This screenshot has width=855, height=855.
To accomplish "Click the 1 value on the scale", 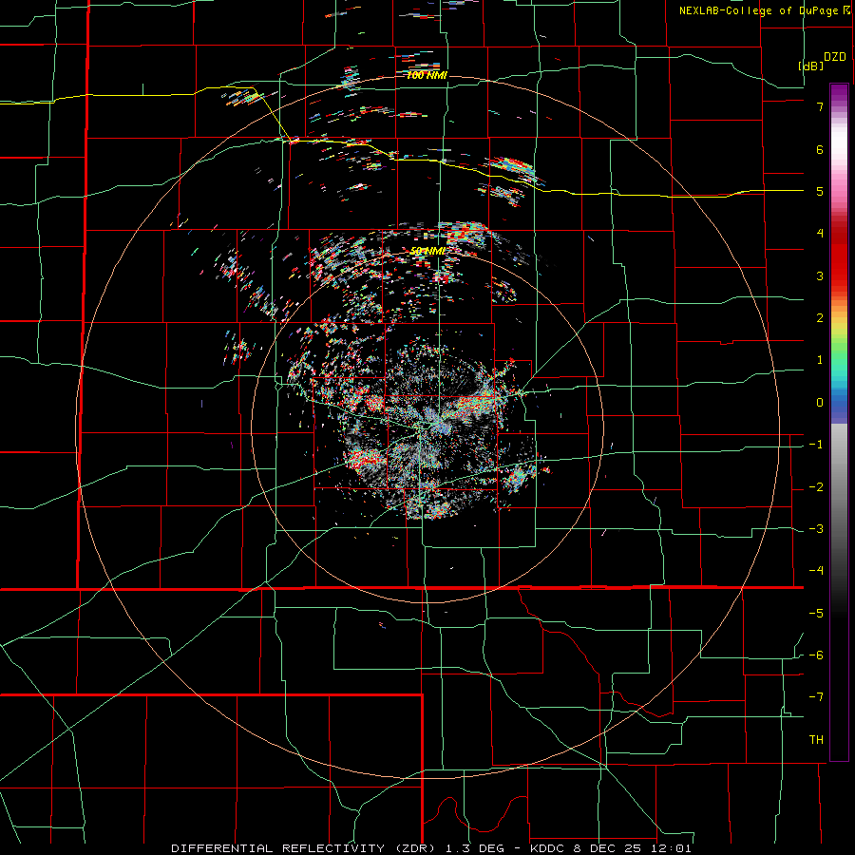I will [x=820, y=360].
